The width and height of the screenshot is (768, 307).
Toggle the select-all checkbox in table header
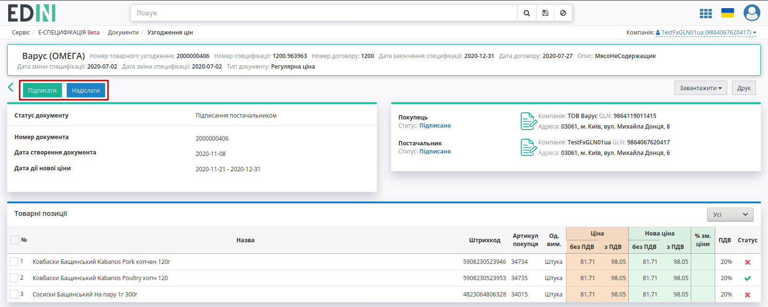pos(15,240)
